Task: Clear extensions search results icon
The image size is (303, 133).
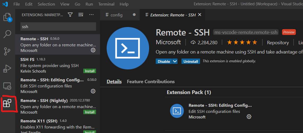Action: pos(81,15)
